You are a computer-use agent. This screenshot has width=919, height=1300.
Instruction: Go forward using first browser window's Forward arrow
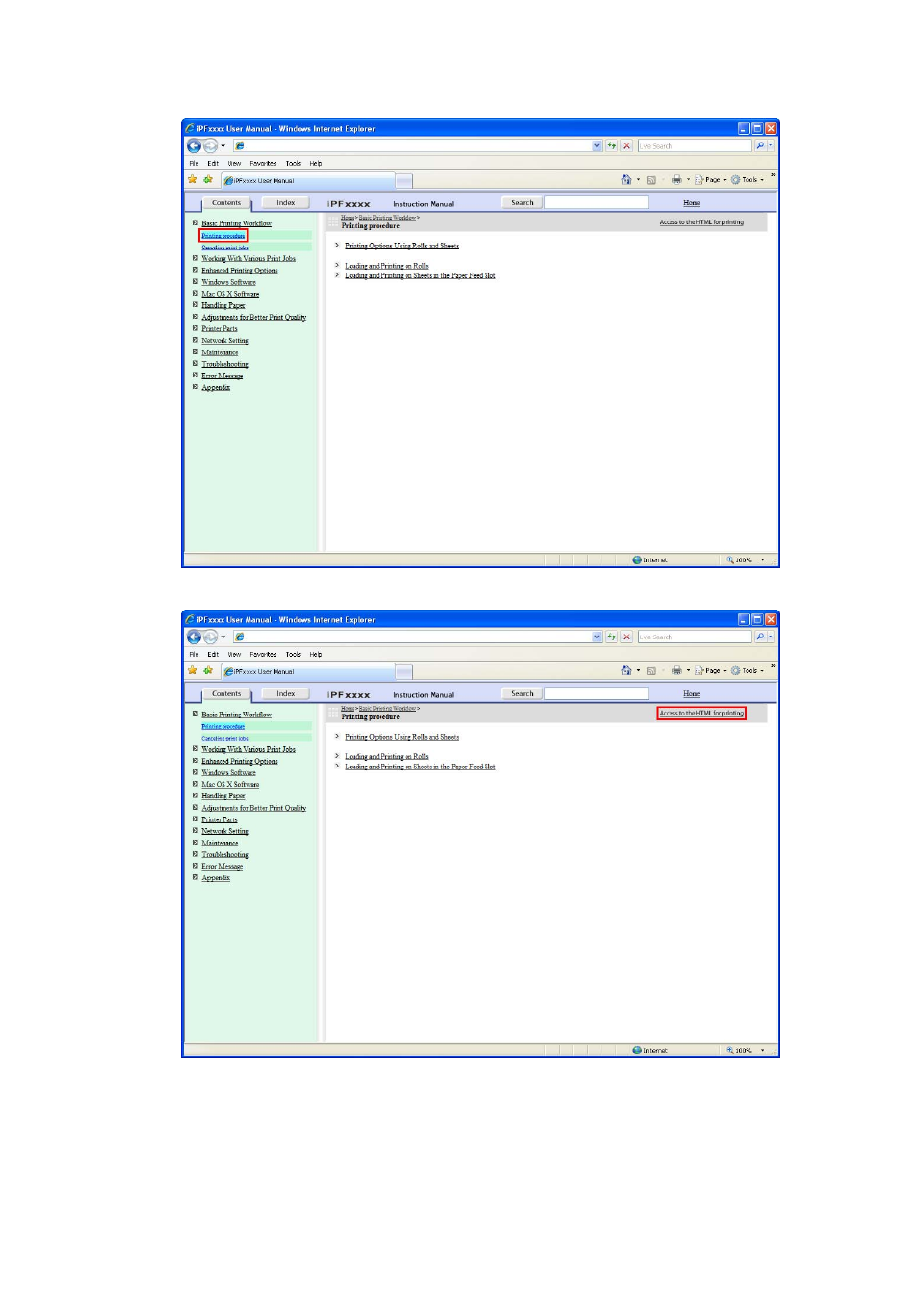click(x=210, y=146)
